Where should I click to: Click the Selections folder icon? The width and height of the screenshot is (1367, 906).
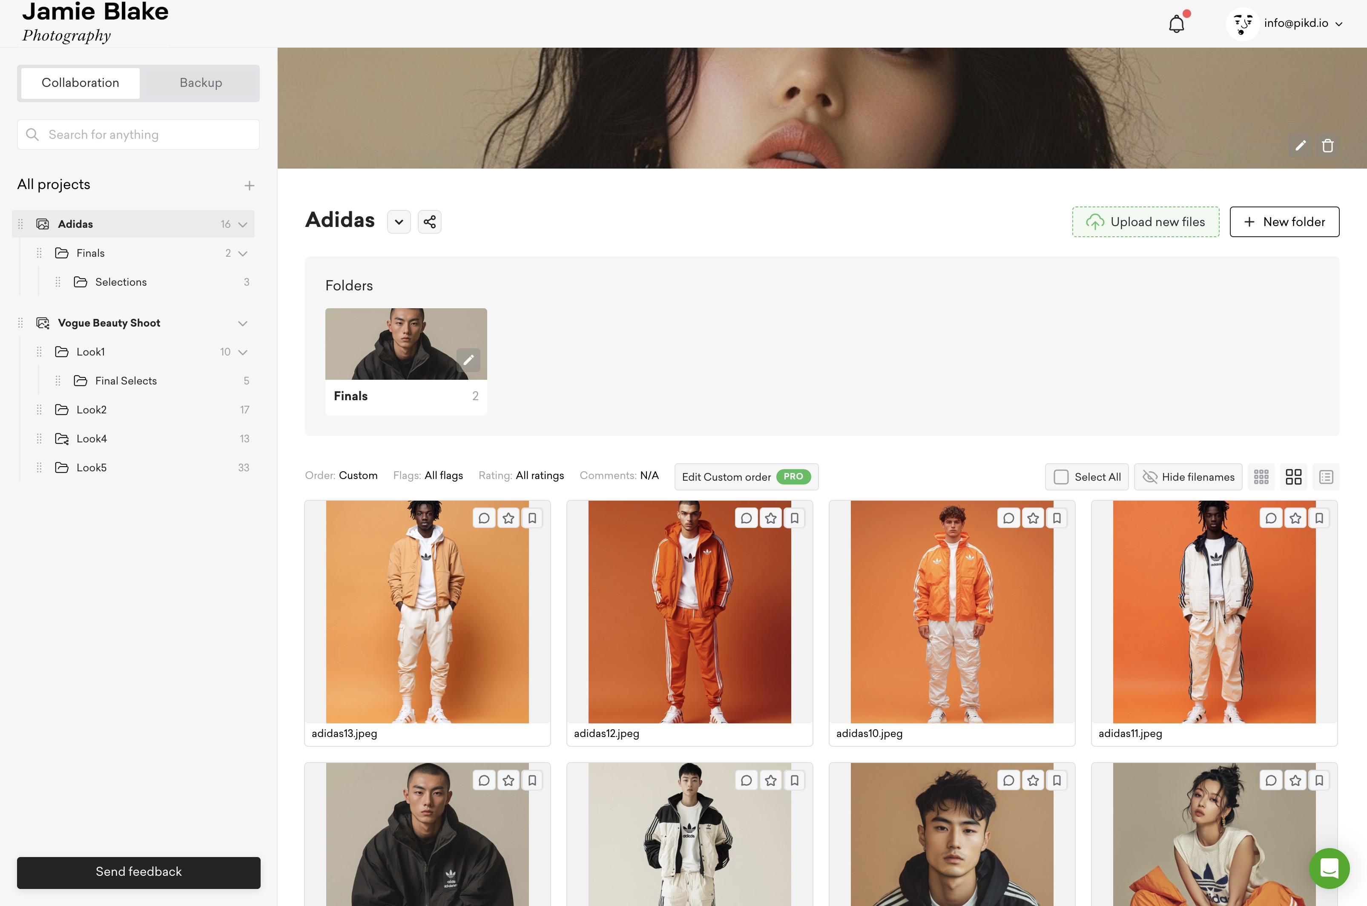coord(80,282)
